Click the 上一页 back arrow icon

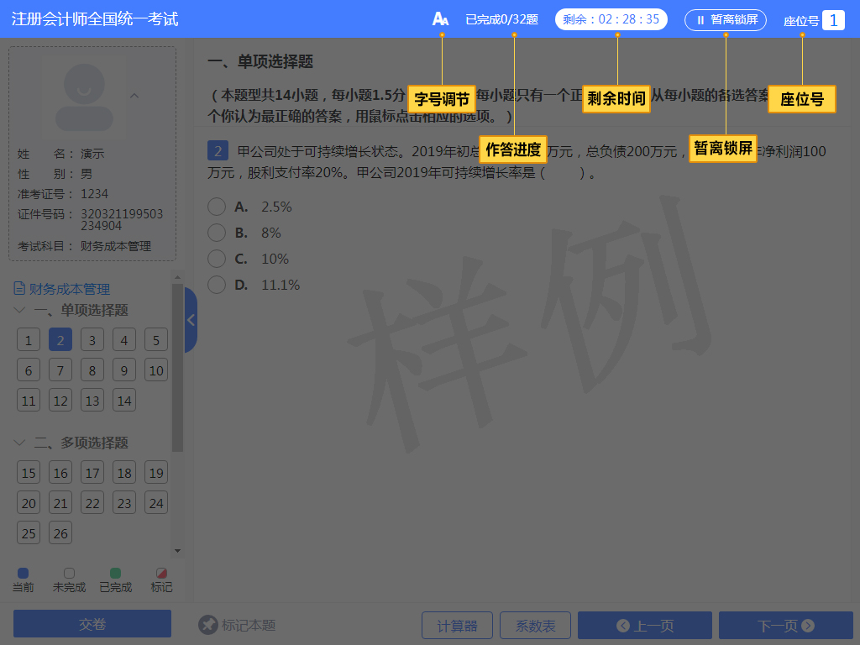[623, 625]
